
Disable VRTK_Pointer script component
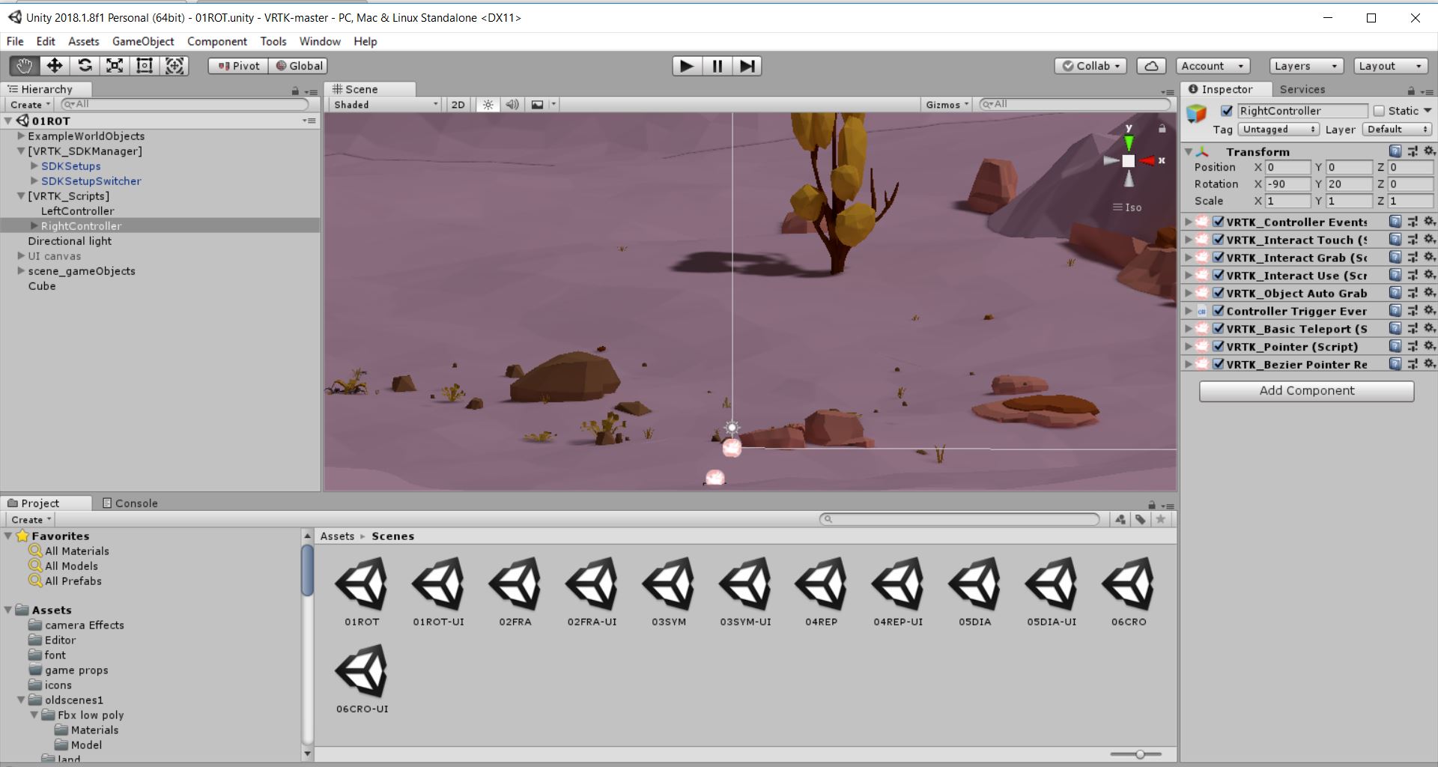1219,347
